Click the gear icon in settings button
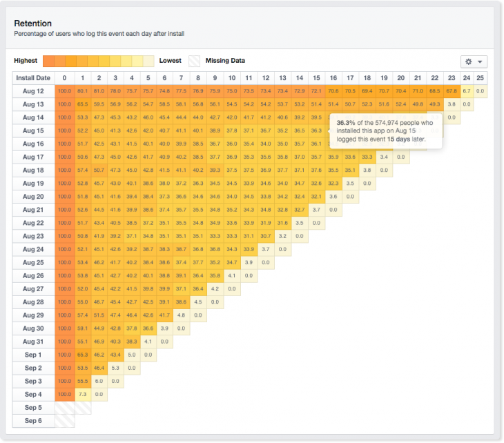The width and height of the screenshot is (504, 443). pyautogui.click(x=469, y=61)
